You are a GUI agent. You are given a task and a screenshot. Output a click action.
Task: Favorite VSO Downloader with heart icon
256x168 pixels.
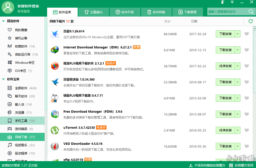(247, 146)
